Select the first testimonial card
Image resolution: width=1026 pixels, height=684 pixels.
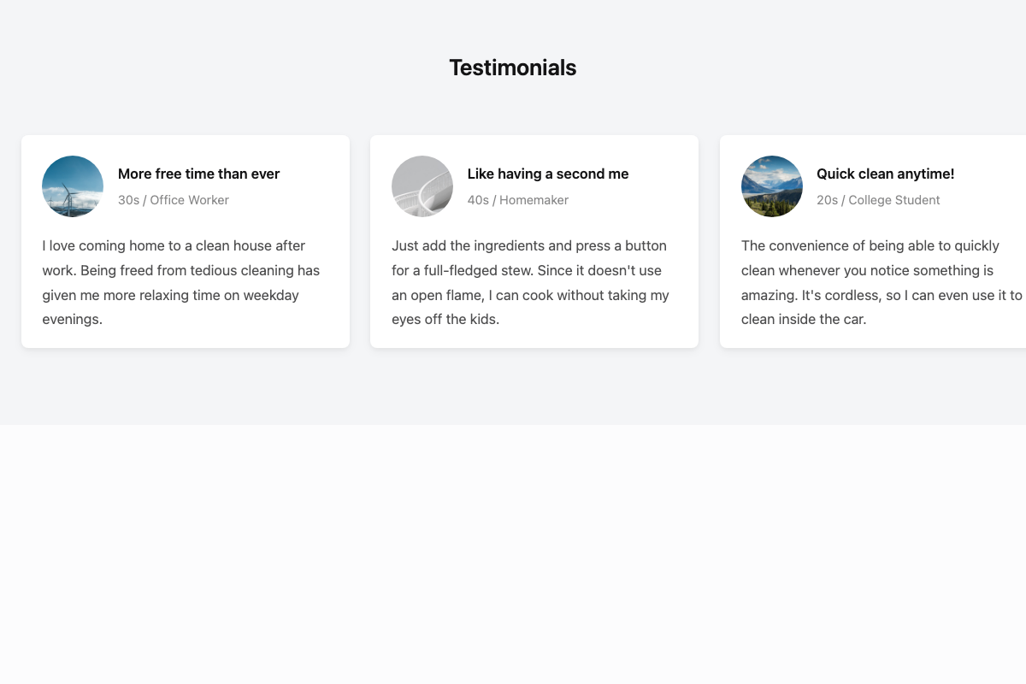186,241
